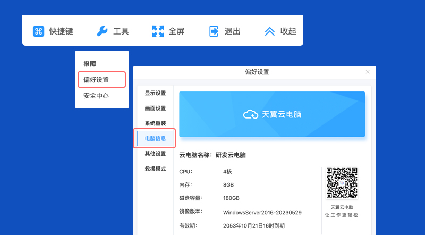
Task: Click the cloud logo in 天翼云电脑 banner
Action: pyautogui.click(x=250, y=114)
